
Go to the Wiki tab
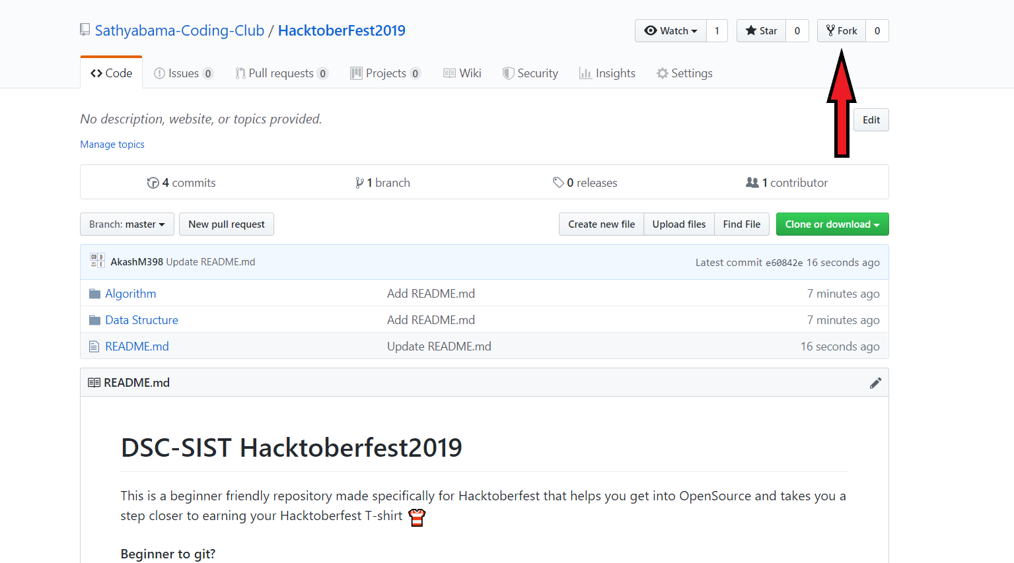[462, 73]
